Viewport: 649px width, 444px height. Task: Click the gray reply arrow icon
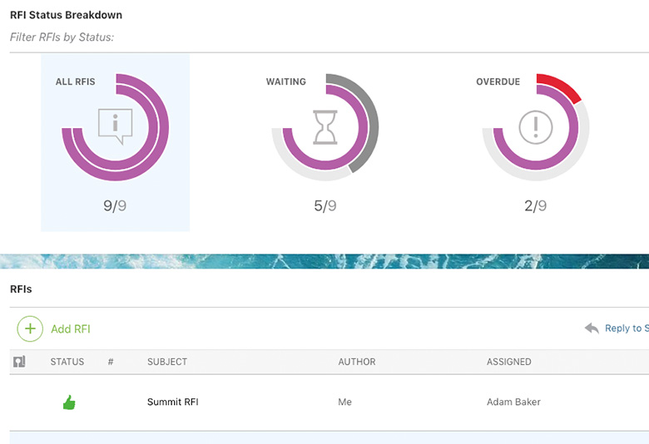592,328
